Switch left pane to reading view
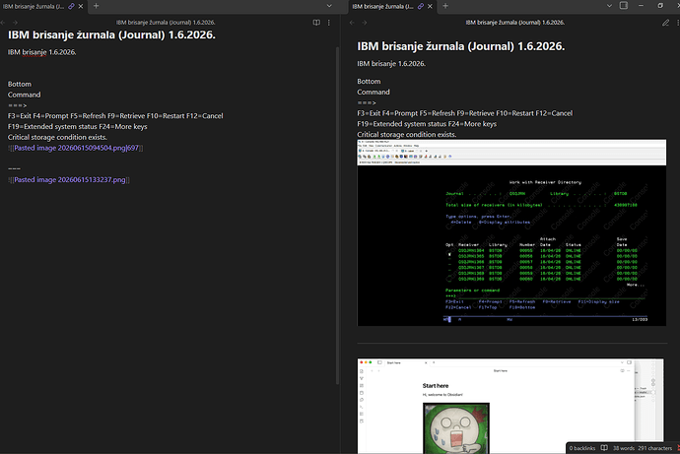This screenshot has height=454, width=680. tap(316, 23)
